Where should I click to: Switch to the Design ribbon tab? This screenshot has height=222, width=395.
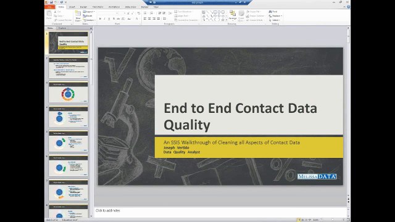tap(83, 7)
